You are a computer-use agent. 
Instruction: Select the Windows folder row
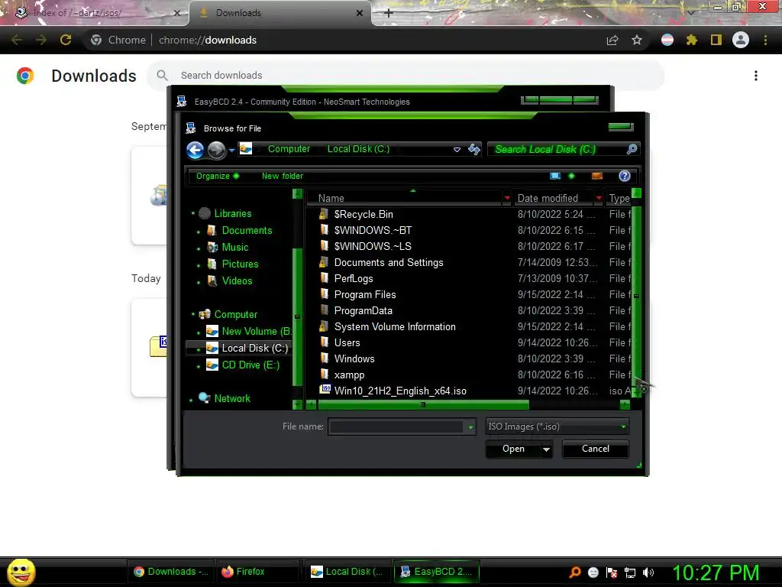pos(469,358)
